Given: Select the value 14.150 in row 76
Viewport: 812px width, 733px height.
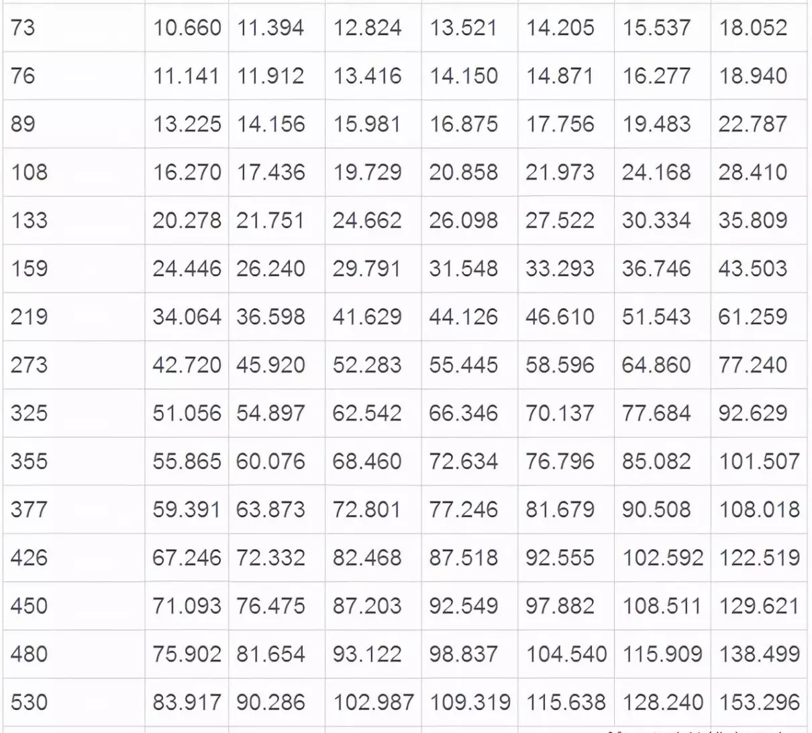Looking at the screenshot, I should pyautogui.click(x=469, y=76).
